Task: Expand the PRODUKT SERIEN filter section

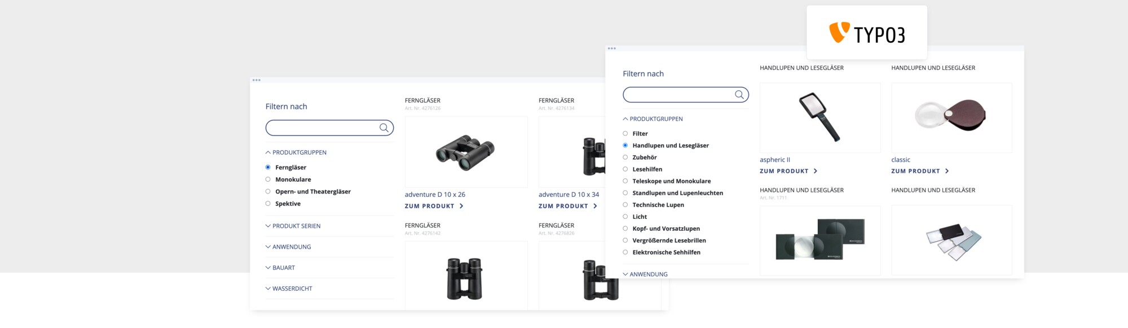Action: coord(293,226)
